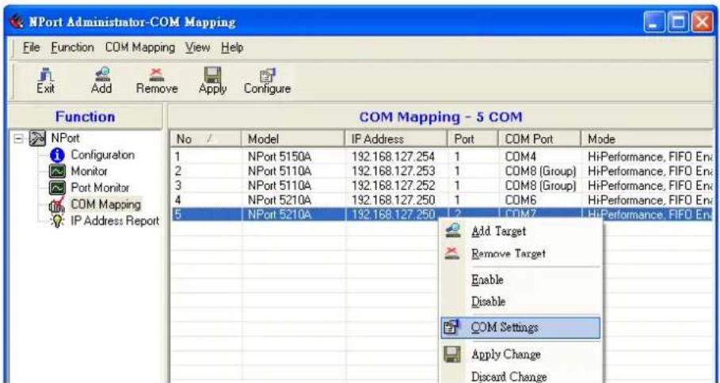The image size is (720, 383).
Task: Click the NPort Administrator title bar icon
Action: [17, 21]
